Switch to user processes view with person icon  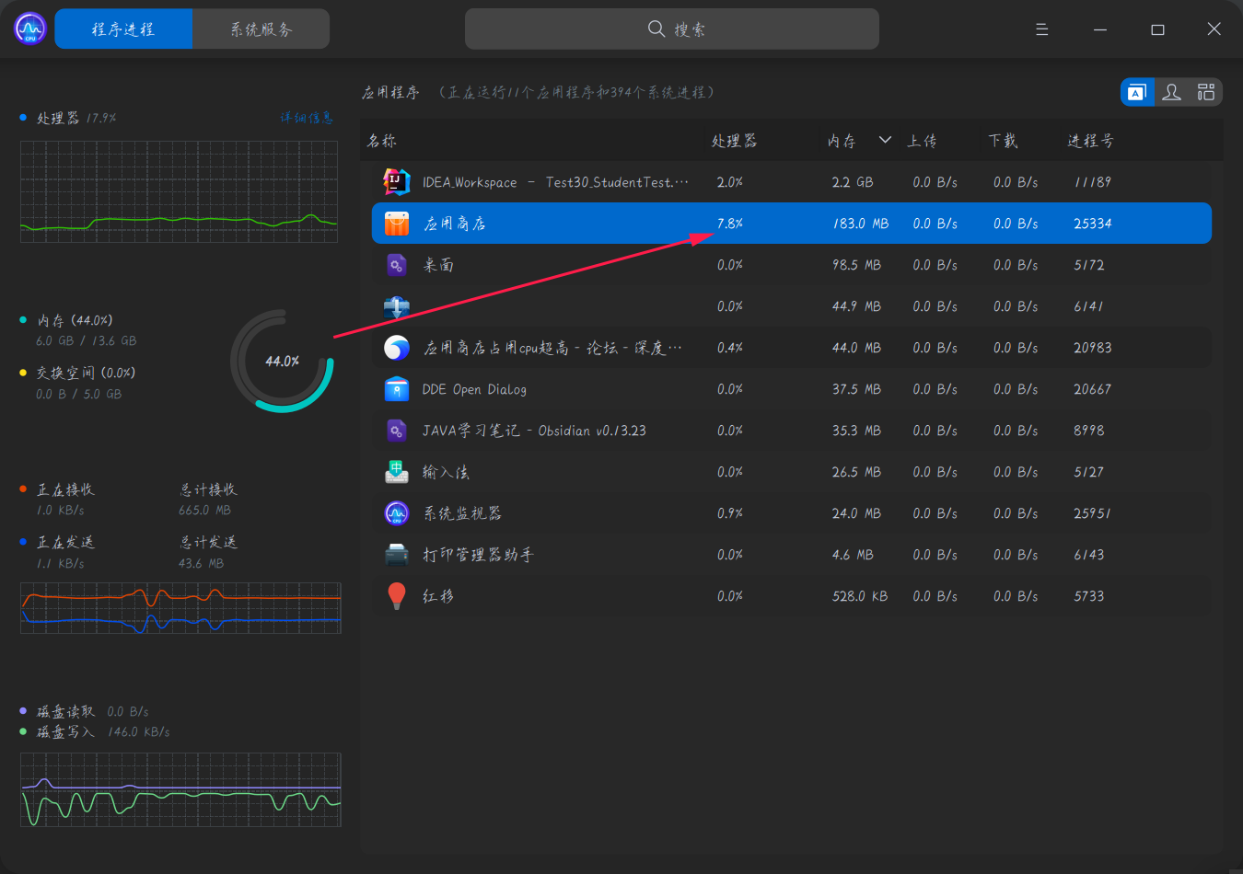click(x=1171, y=92)
